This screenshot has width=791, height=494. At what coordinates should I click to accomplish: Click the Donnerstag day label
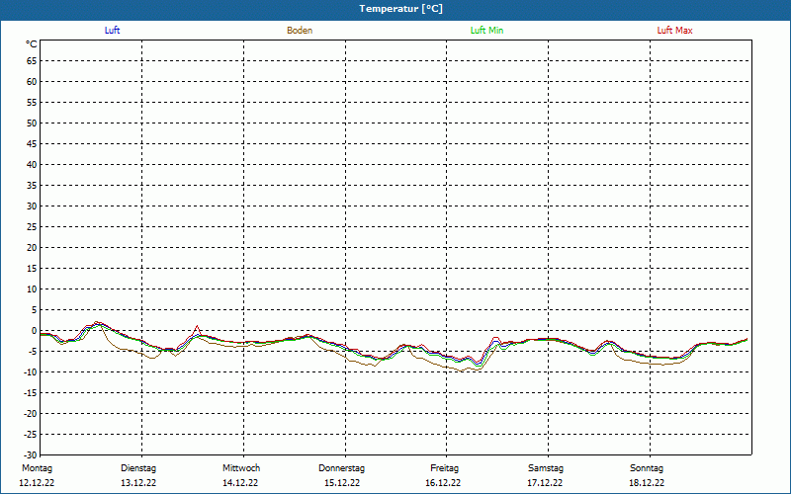[x=341, y=468]
